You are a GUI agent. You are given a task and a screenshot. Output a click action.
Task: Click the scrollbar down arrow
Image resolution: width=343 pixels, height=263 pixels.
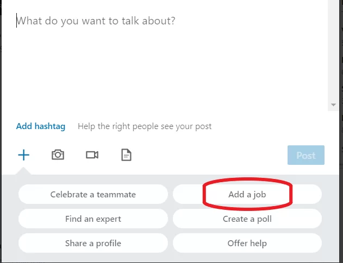tap(333, 105)
